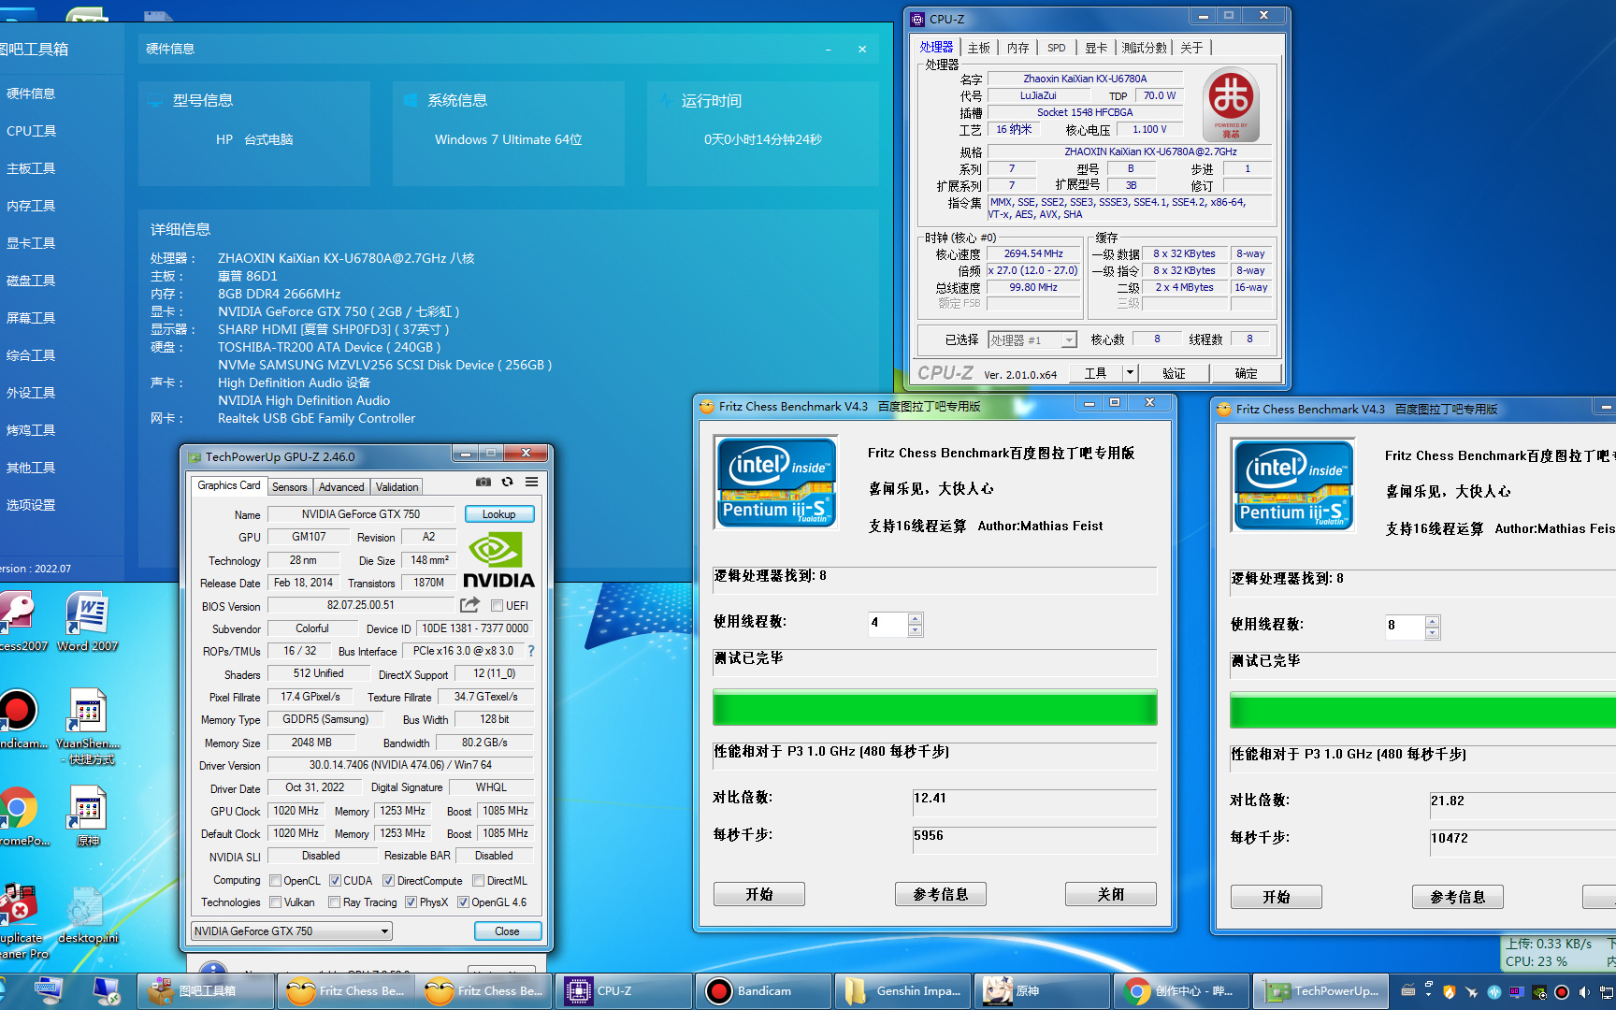This screenshot has height=1010, width=1616.
Task: Click the green progress bar in left Fritz window
Action: [x=935, y=708]
